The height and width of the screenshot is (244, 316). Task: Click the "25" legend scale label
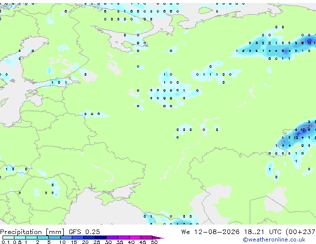[97, 242]
